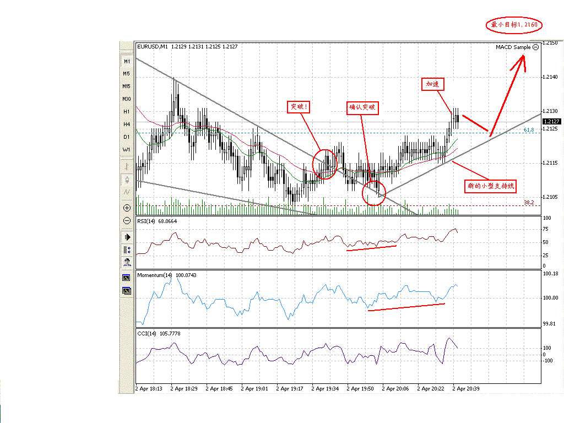The width and height of the screenshot is (564, 423).
Task: Switch chart to H1 timeframe
Action: tap(127, 112)
